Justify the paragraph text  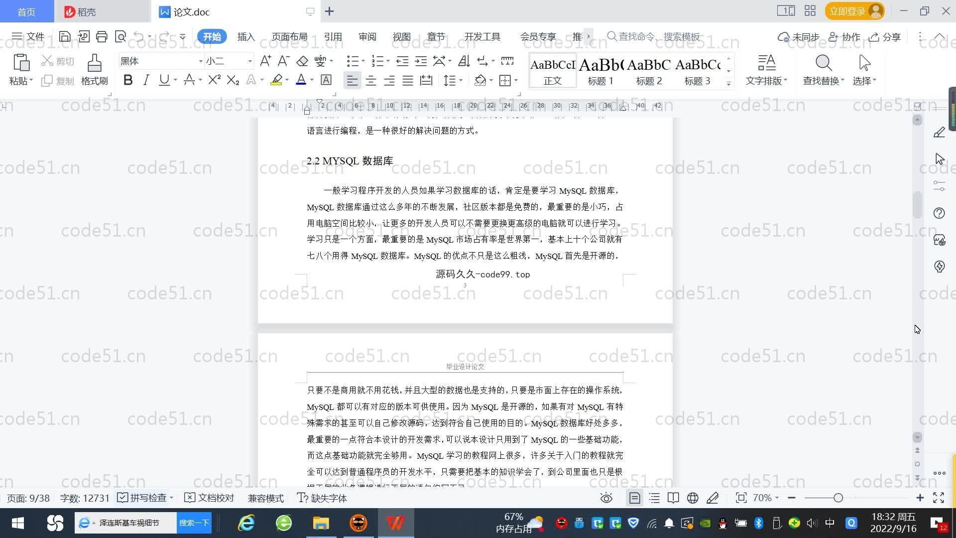point(408,80)
